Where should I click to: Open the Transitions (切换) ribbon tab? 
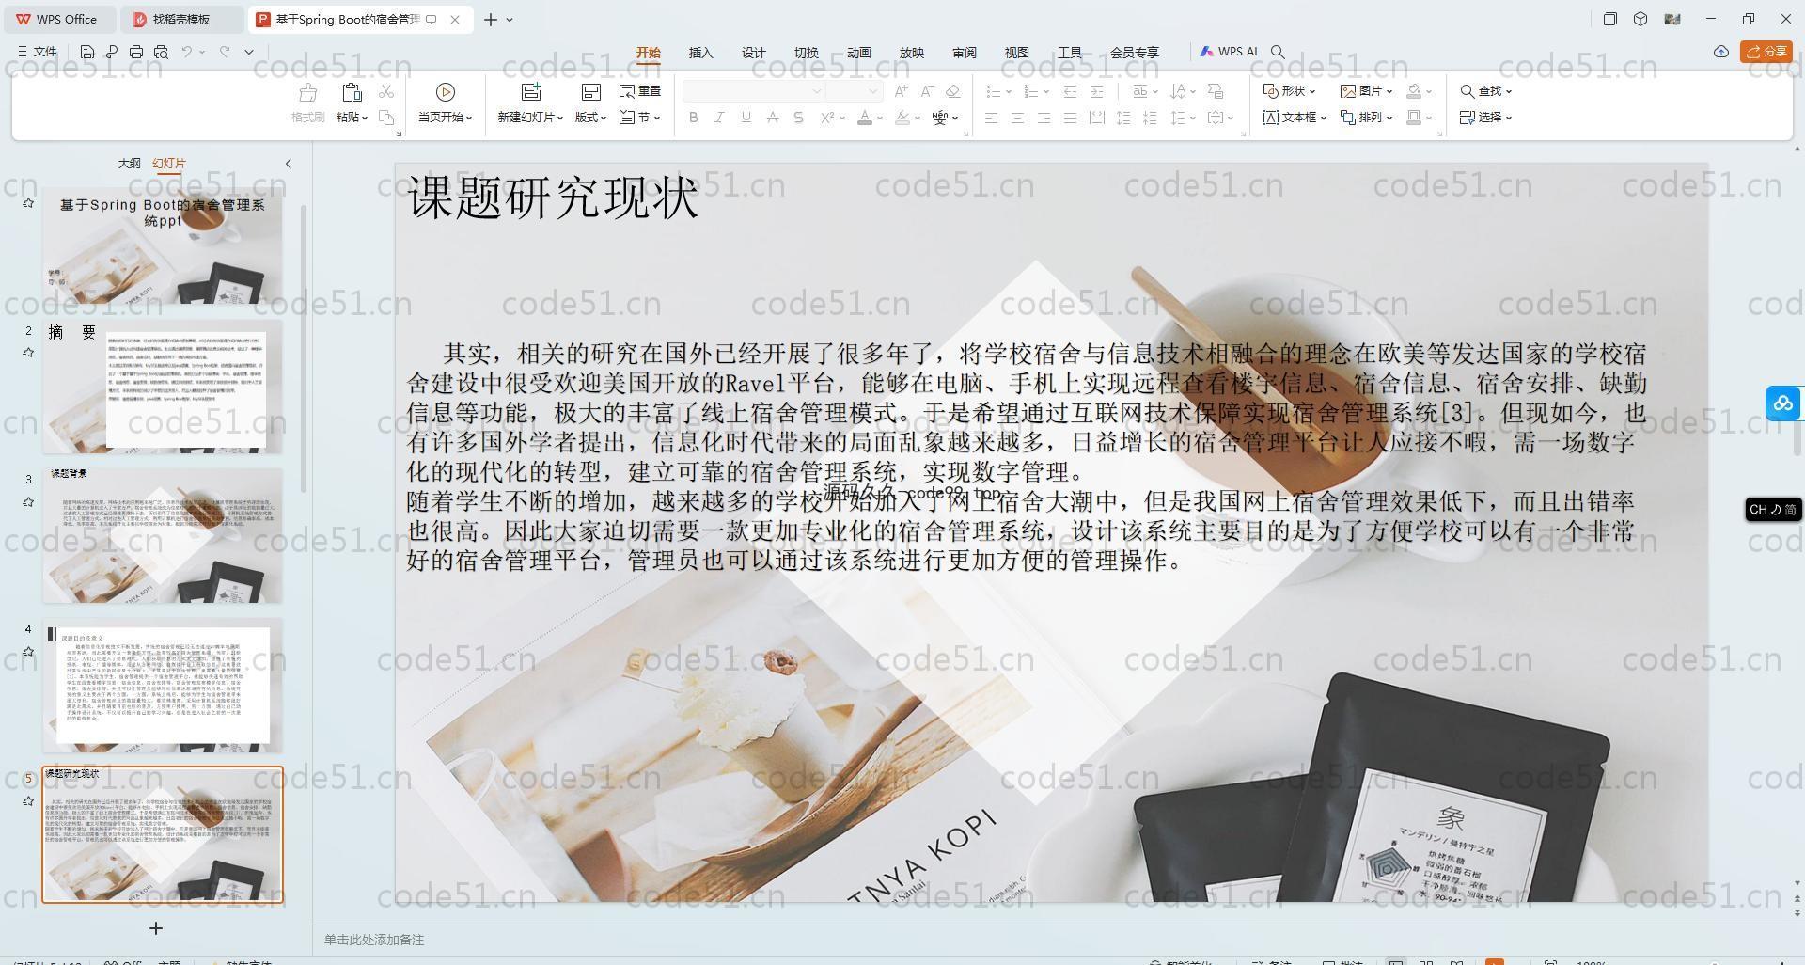[x=807, y=53]
